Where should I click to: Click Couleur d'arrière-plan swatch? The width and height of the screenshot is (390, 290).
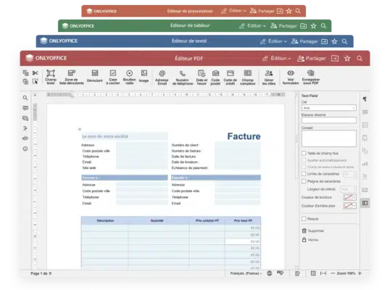pos(348,206)
